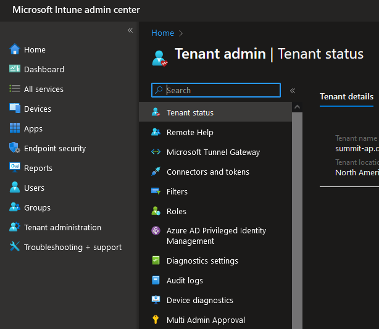Click the breadcrumb chevron after Home
Viewport: 379px width, 329px height.
tap(181, 33)
